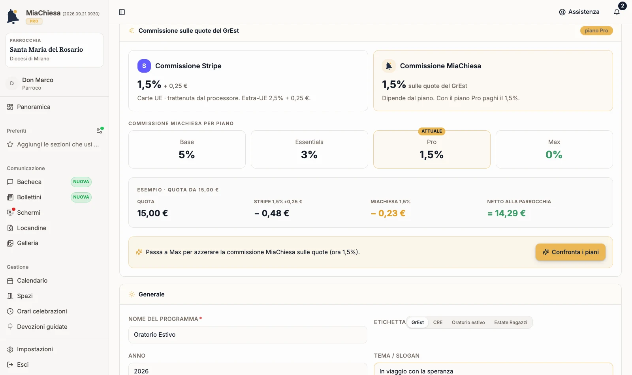Click the net amount "= 14,29 €"
The image size is (632, 375).
tap(506, 214)
